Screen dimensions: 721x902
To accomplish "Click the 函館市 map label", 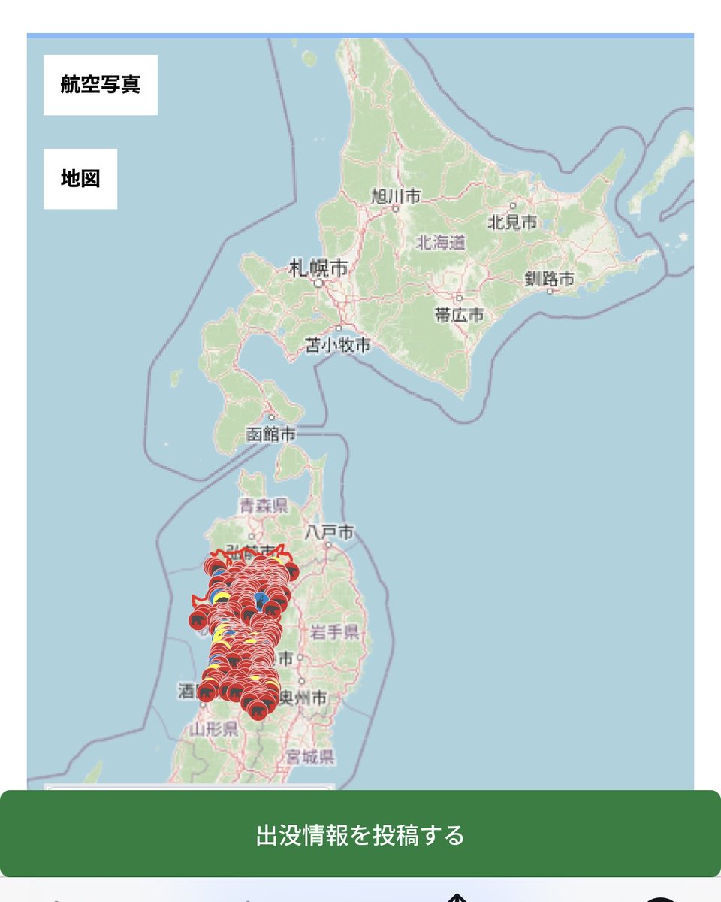I will pyautogui.click(x=271, y=434).
